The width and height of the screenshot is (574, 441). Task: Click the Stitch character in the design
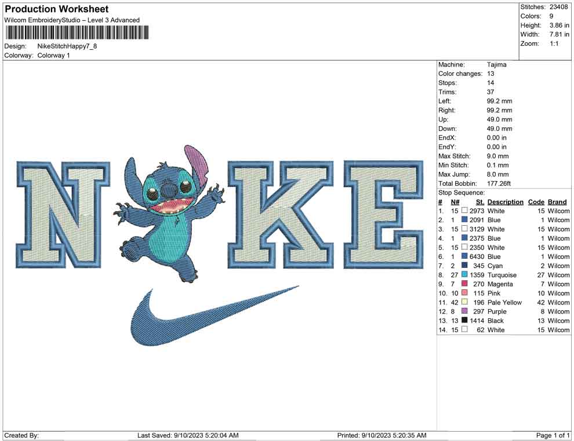[170, 214]
